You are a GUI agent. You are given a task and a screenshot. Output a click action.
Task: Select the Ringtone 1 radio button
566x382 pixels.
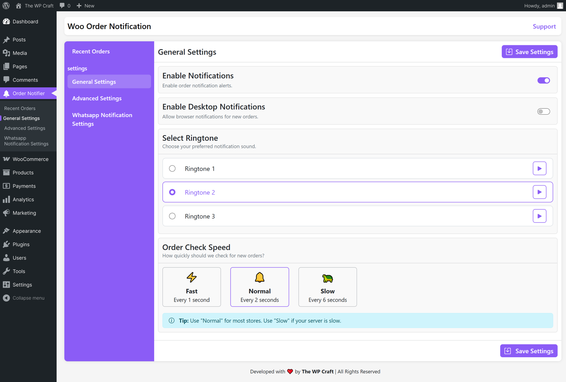[x=172, y=168]
